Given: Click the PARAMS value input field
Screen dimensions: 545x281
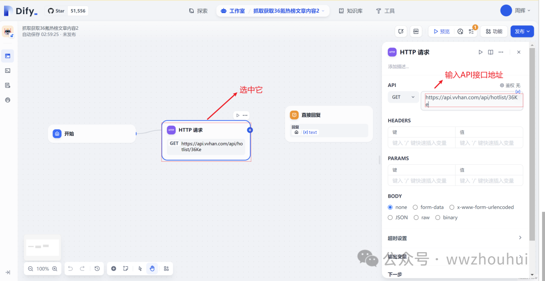Looking at the screenshot, I should pyautogui.click(x=489, y=181).
